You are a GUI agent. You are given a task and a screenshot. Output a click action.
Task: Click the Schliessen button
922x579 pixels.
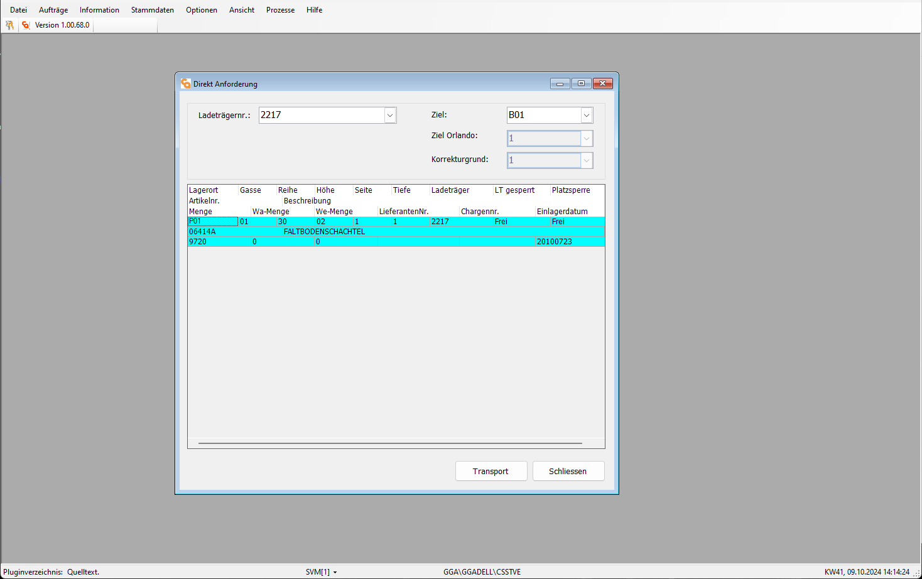(x=568, y=471)
